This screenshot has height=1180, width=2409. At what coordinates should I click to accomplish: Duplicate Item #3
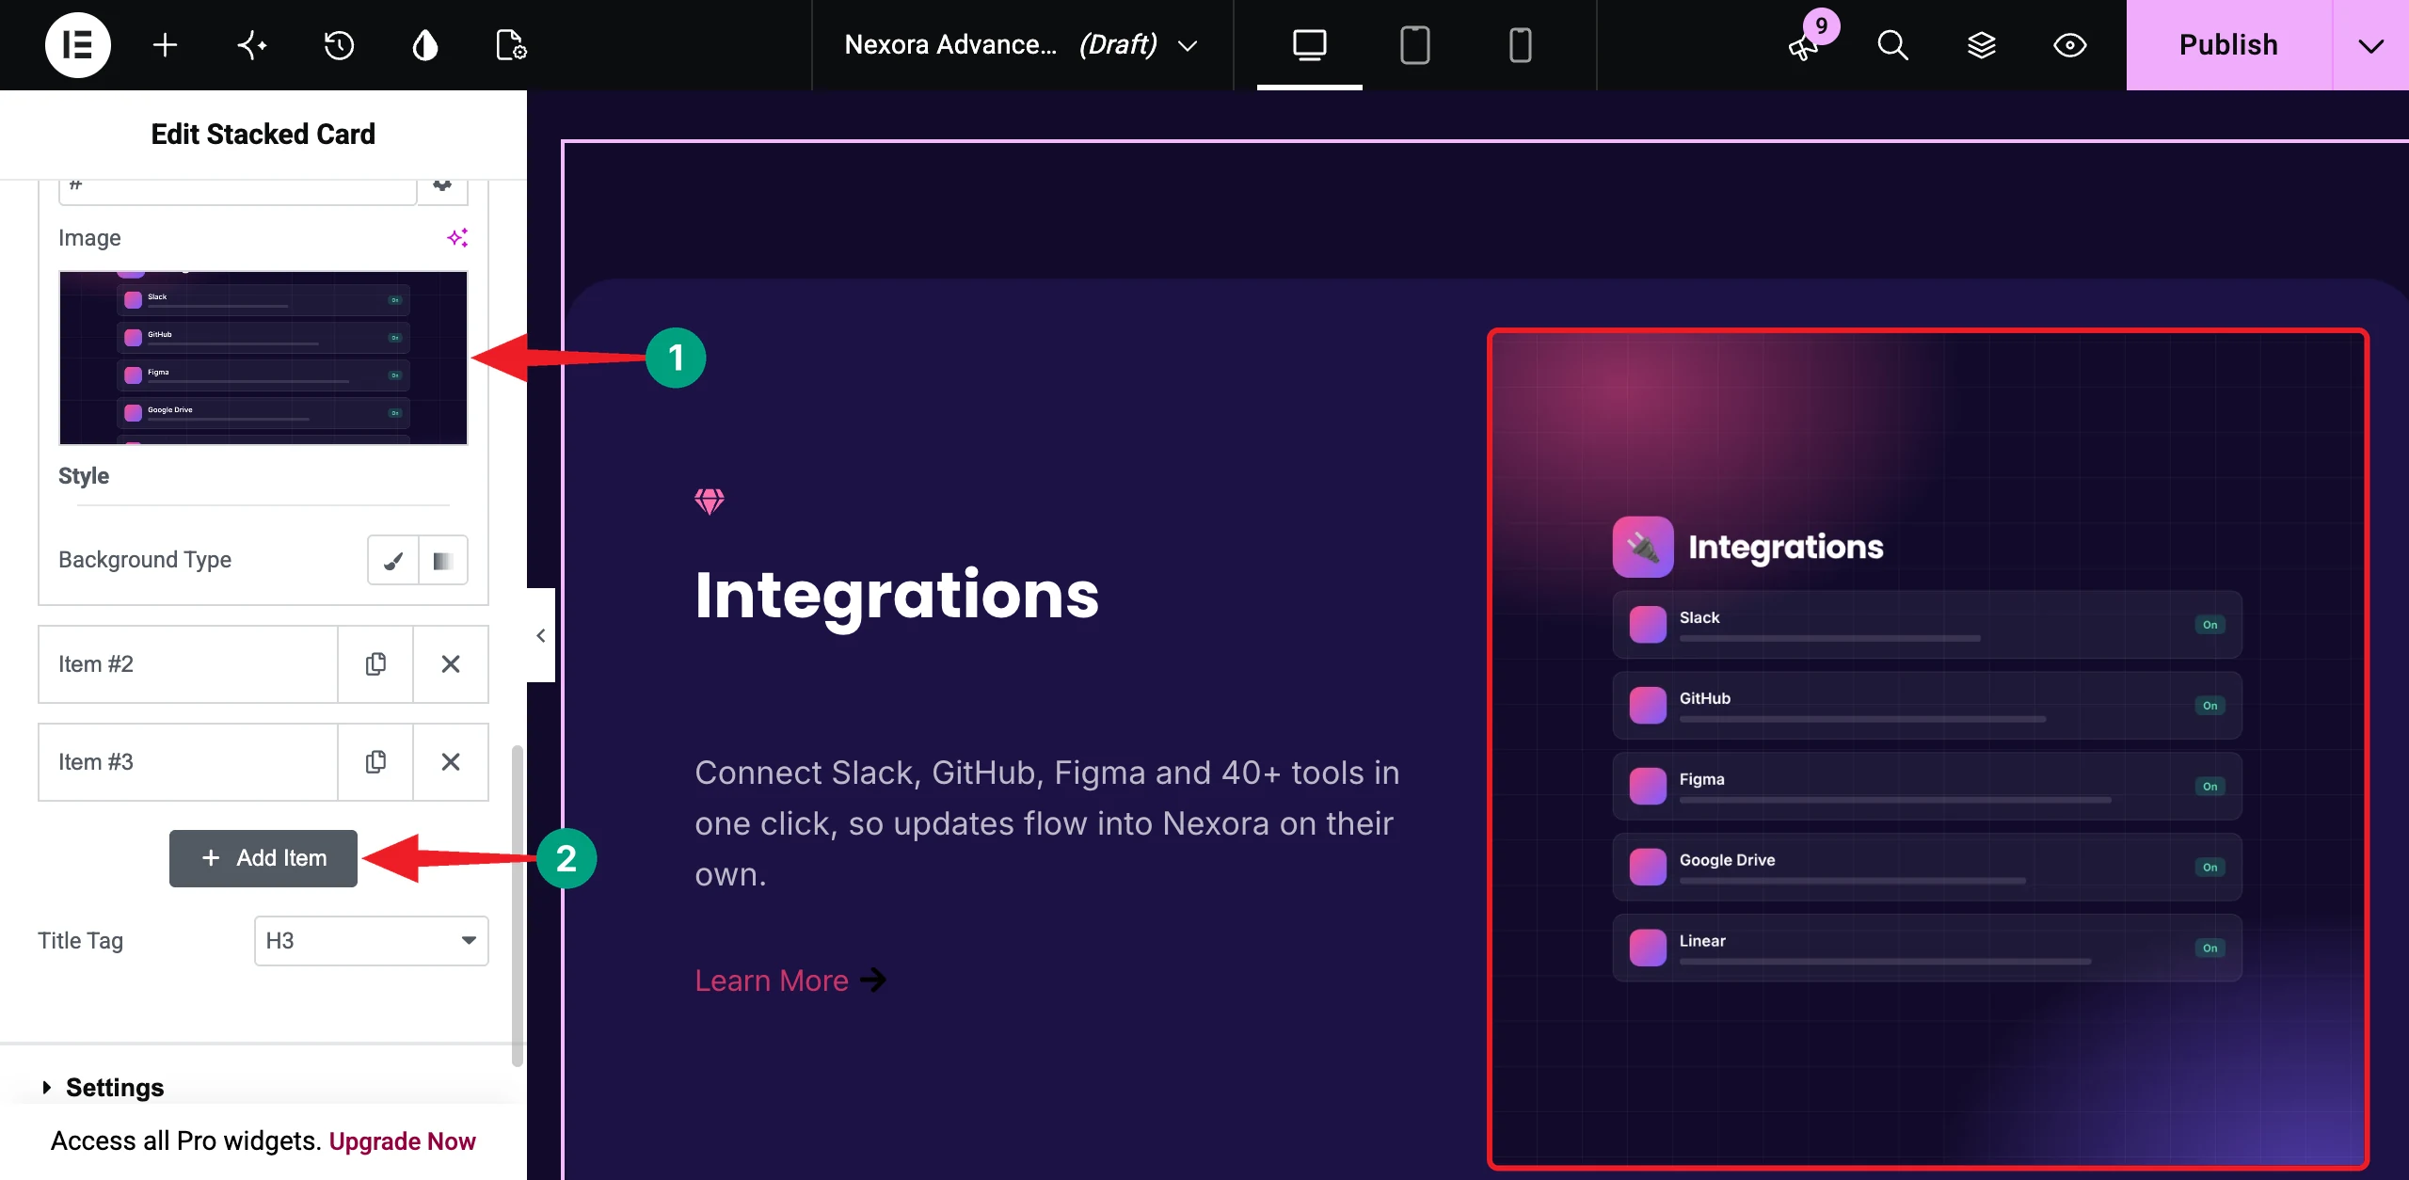point(375,762)
